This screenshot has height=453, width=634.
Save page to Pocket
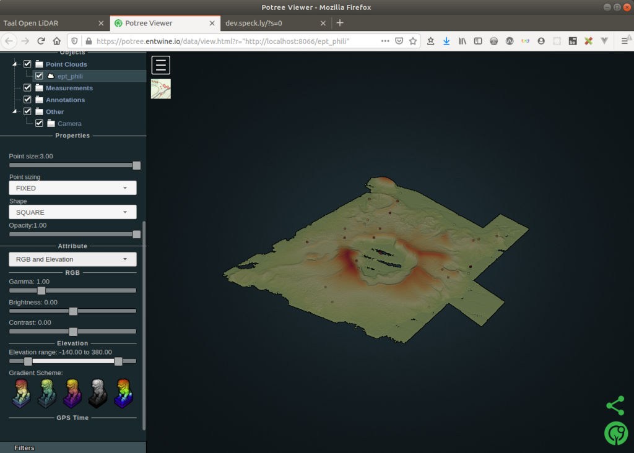pyautogui.click(x=399, y=41)
